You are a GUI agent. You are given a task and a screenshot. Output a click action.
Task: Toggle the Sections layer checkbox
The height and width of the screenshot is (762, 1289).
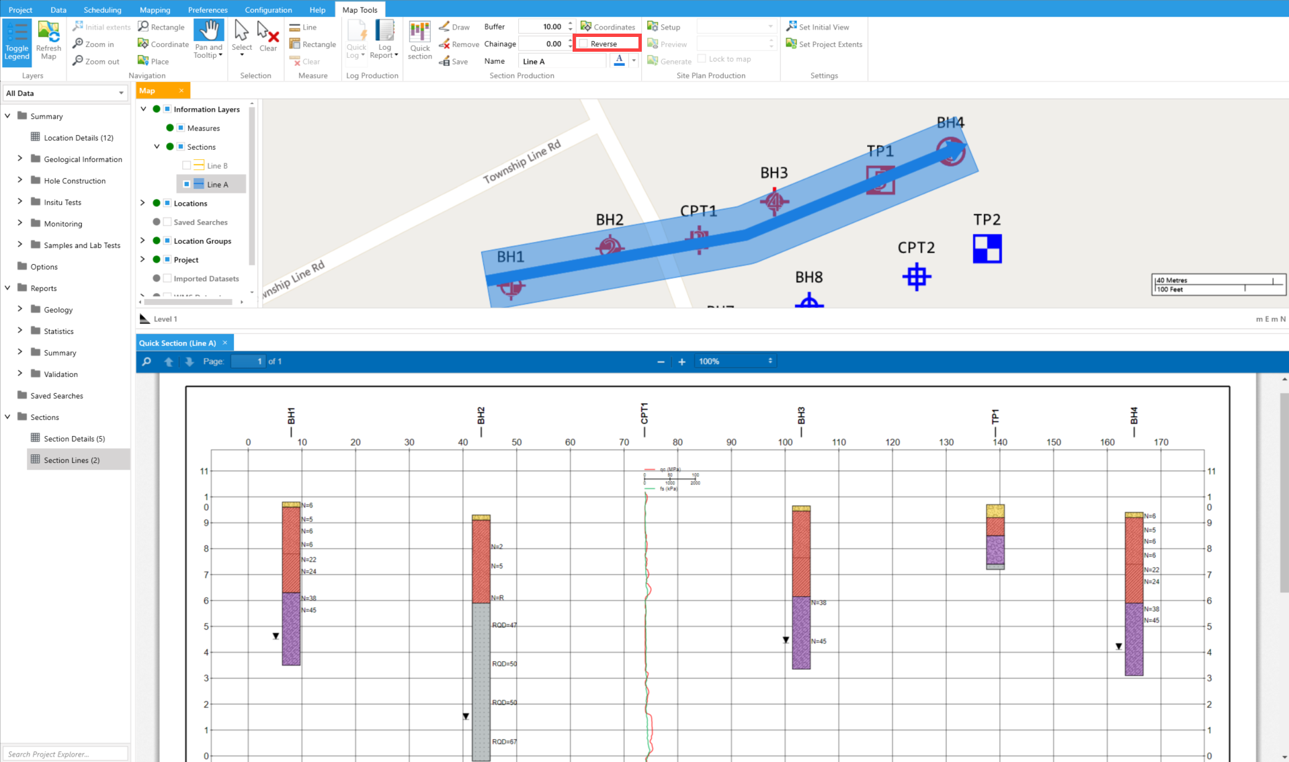click(x=181, y=146)
